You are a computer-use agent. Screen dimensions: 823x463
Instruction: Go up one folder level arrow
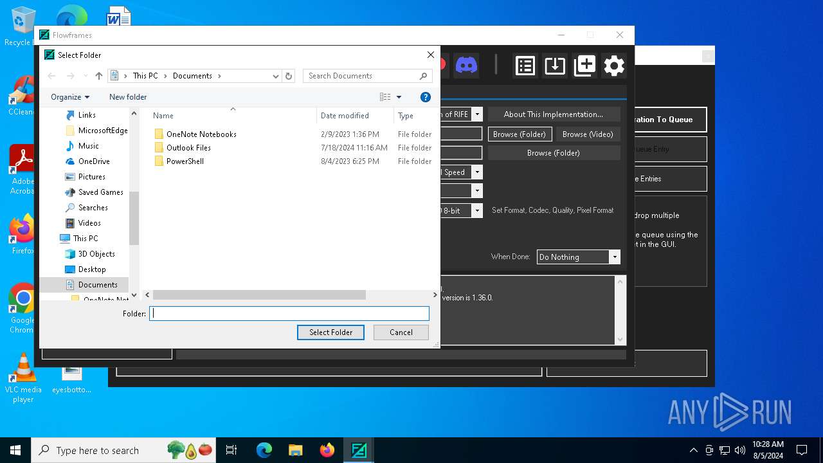(98, 76)
